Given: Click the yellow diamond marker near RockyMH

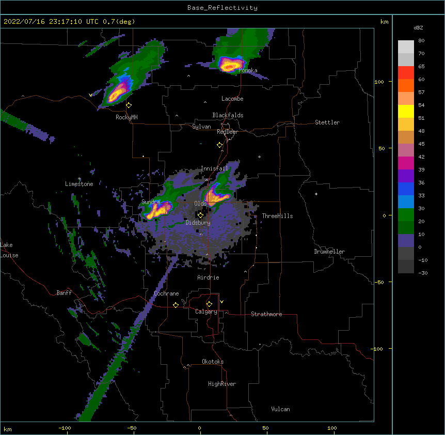Looking at the screenshot, I should pos(129,105).
